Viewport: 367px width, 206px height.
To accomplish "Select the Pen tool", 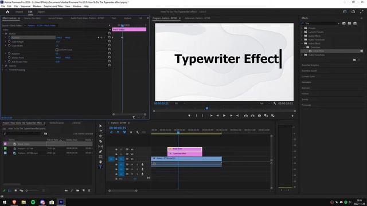I will [x=101, y=152].
